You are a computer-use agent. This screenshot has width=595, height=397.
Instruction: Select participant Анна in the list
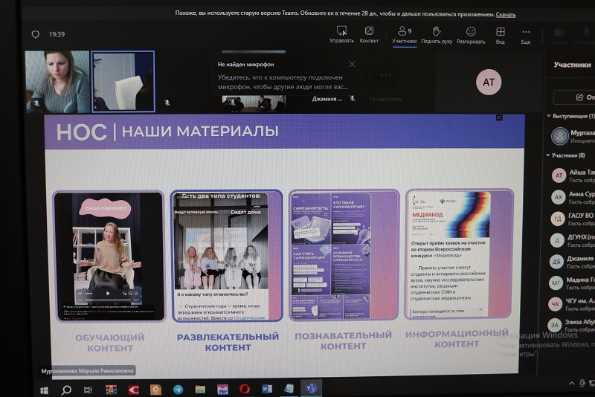tap(573, 197)
